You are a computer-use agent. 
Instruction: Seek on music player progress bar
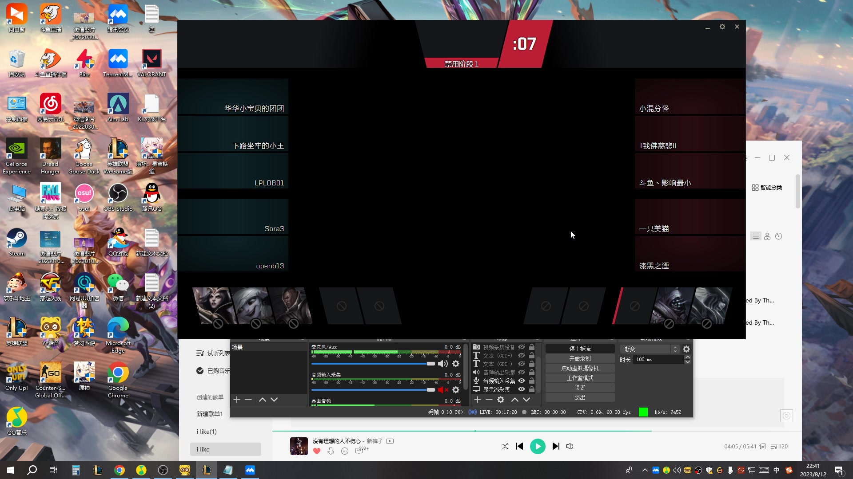537,431
